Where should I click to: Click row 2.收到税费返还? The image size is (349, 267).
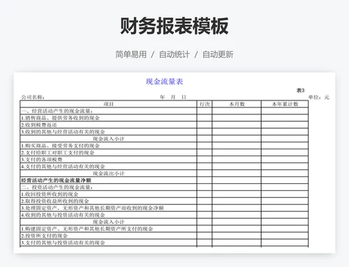tap(164, 125)
